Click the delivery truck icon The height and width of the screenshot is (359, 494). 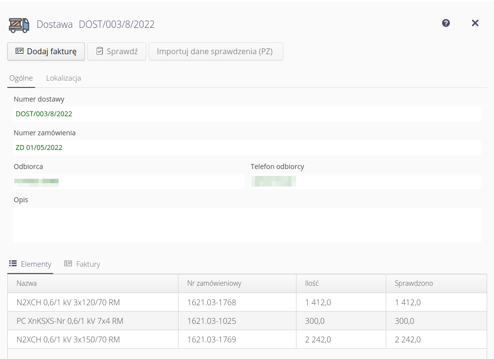[19, 24]
